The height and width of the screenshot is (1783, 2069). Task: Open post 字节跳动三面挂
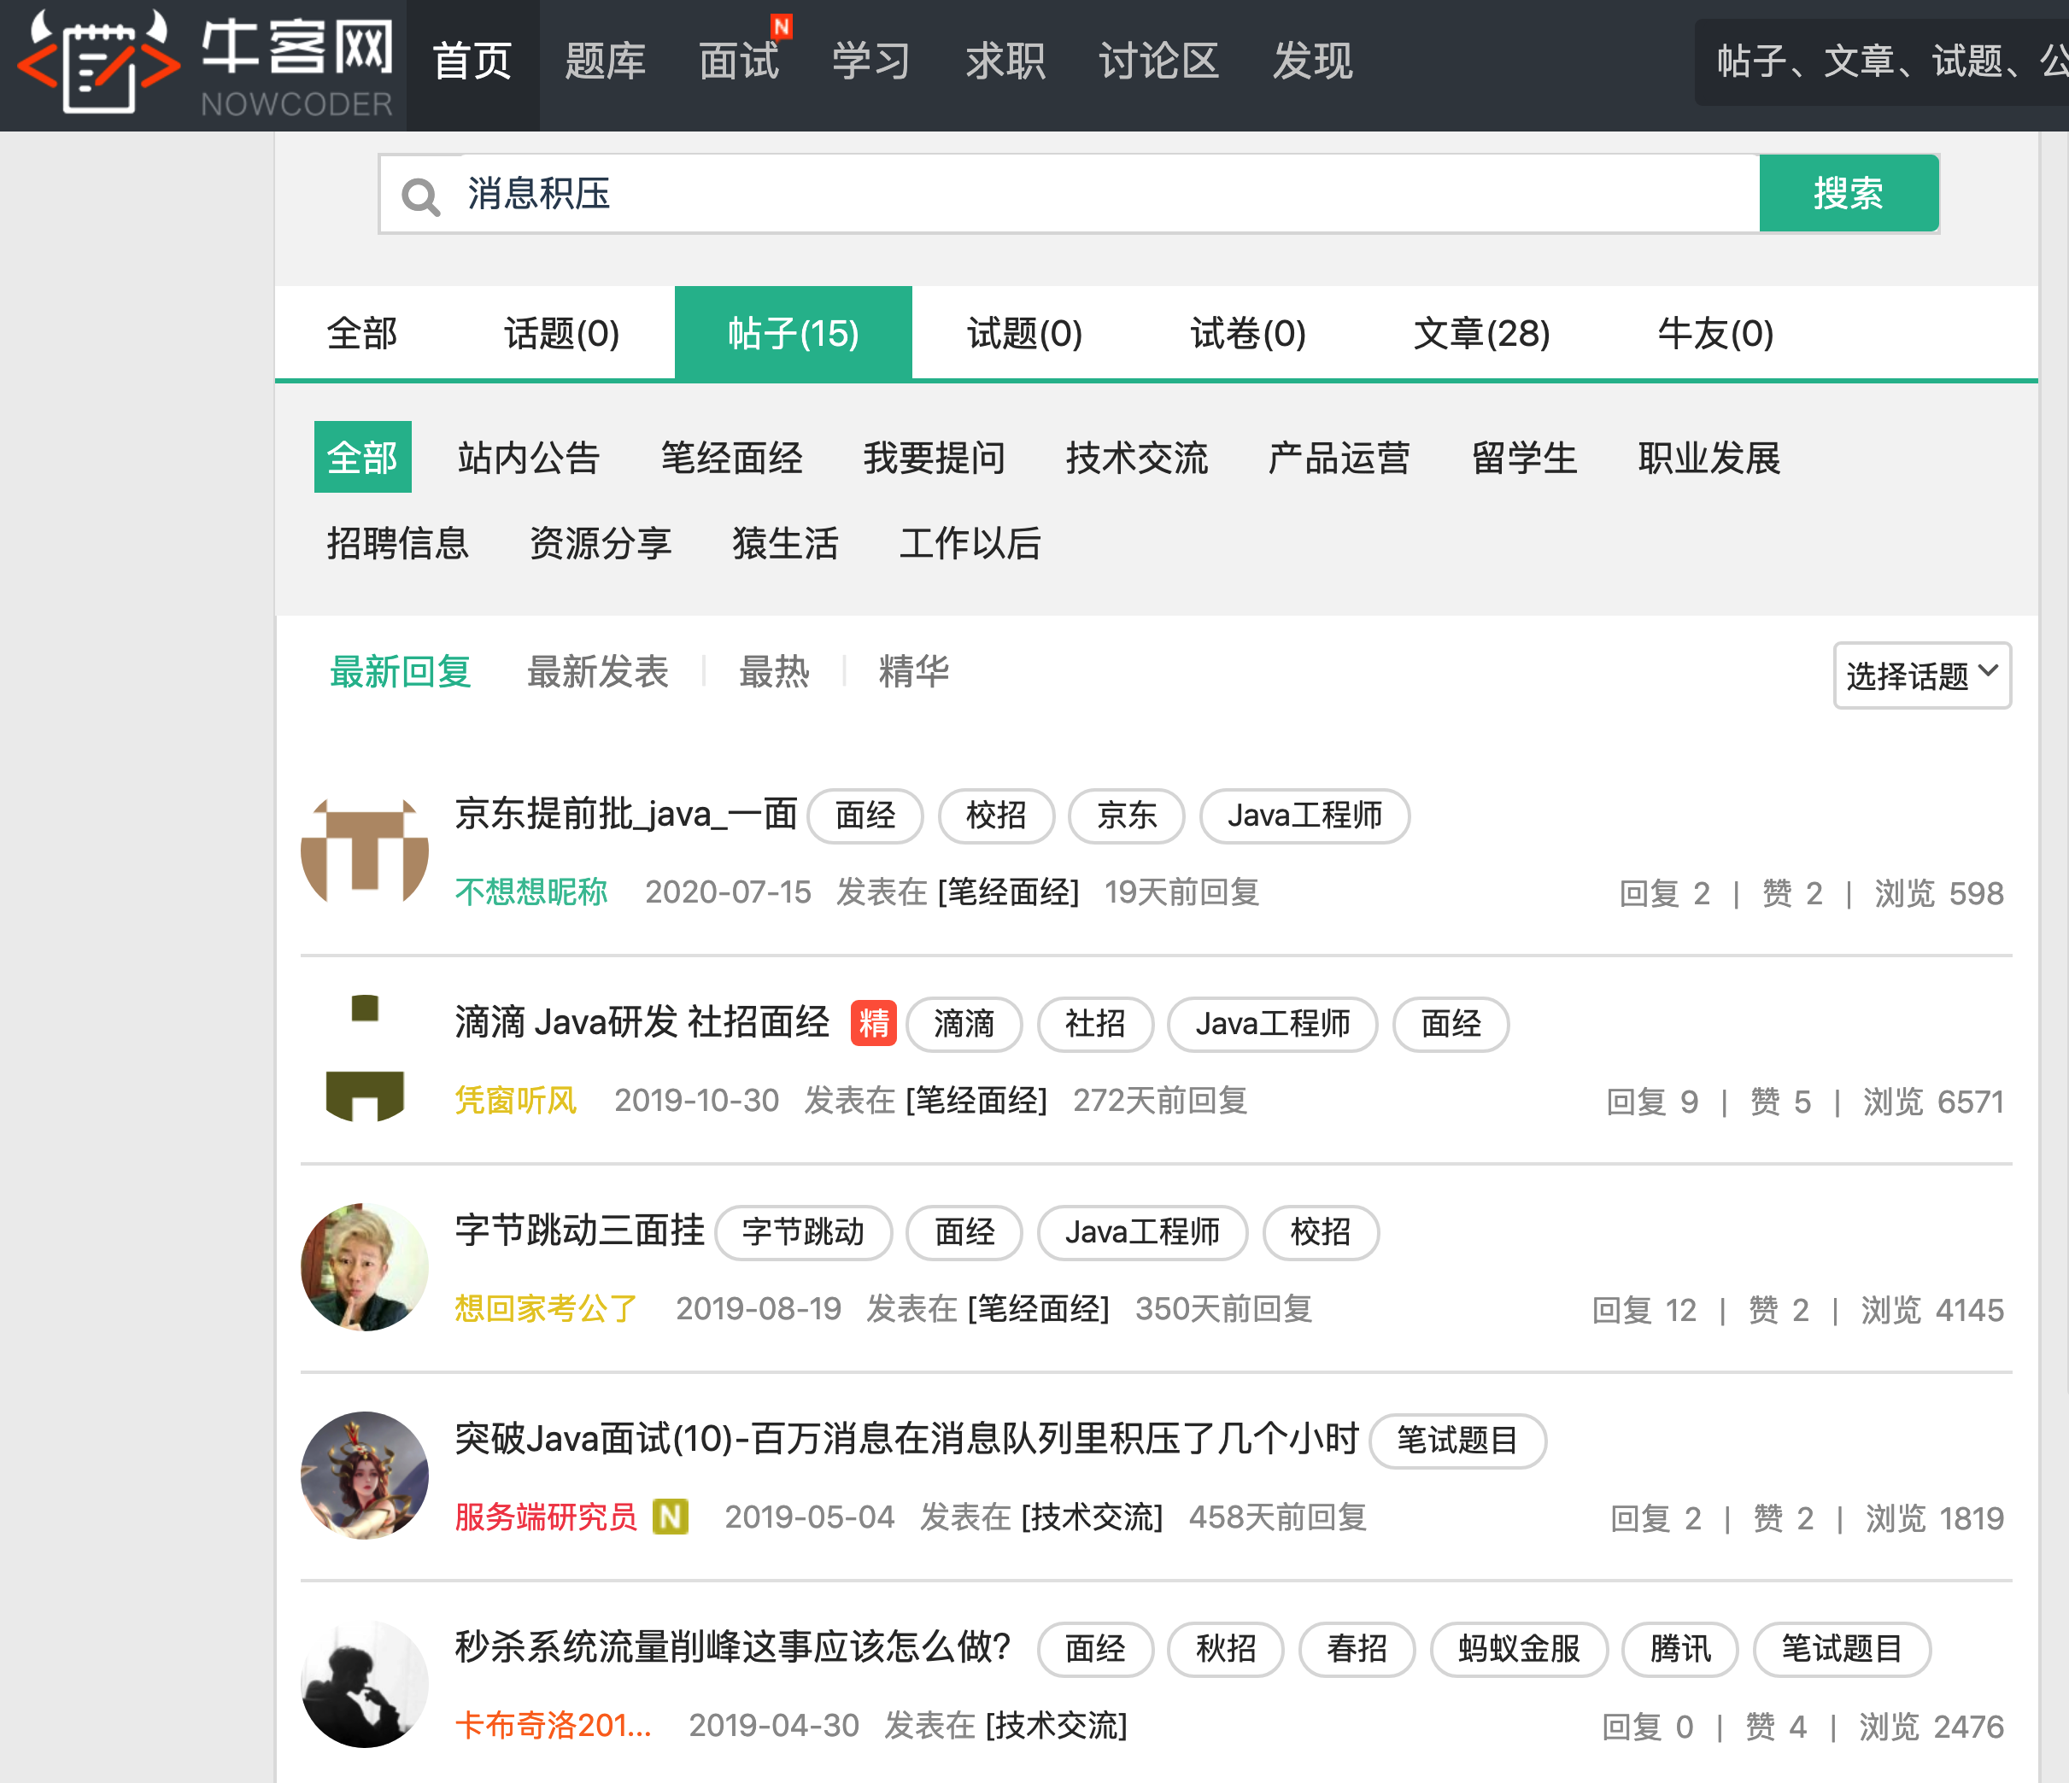click(579, 1230)
